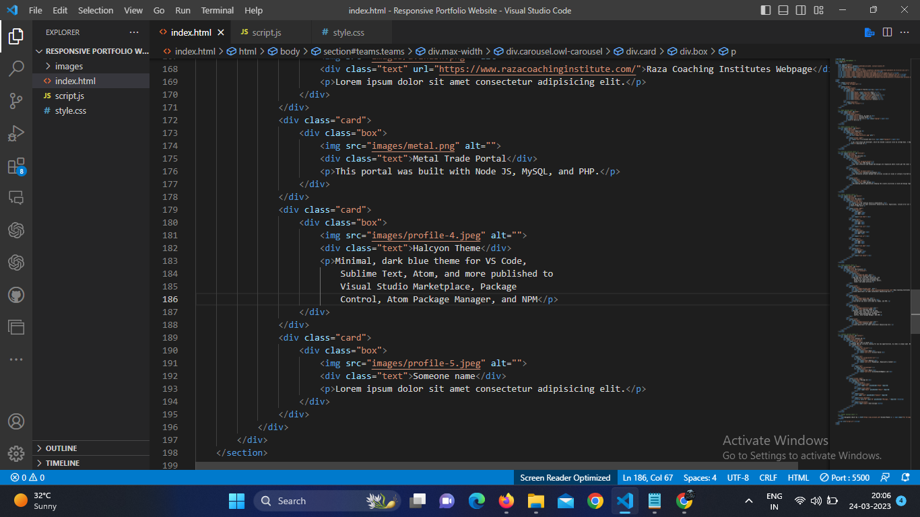Open Firefox from the taskbar
The width and height of the screenshot is (920, 517).
[506, 501]
